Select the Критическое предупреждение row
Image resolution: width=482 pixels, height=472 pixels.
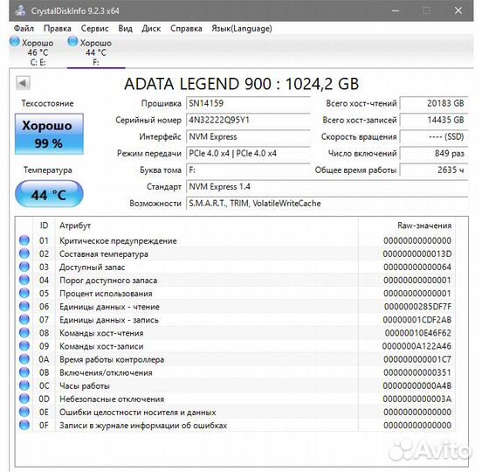[236, 240]
